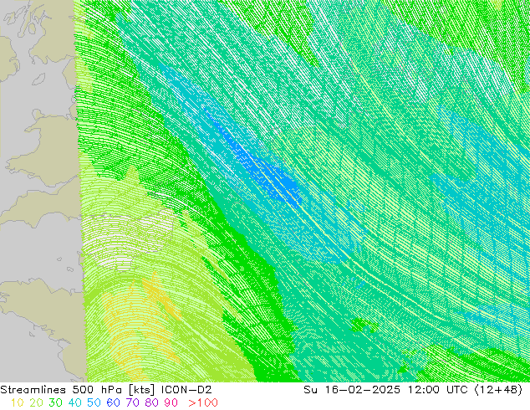Click the cyan legend value 40
Screen dimensions: 530x410
click(x=74, y=402)
